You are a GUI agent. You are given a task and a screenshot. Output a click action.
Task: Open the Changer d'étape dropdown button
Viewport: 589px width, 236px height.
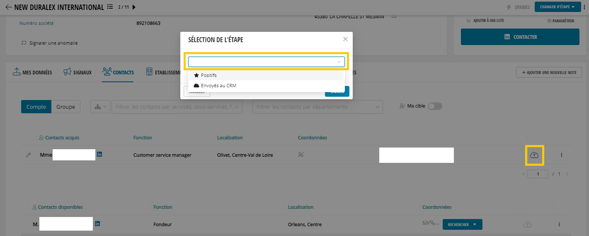point(557,7)
